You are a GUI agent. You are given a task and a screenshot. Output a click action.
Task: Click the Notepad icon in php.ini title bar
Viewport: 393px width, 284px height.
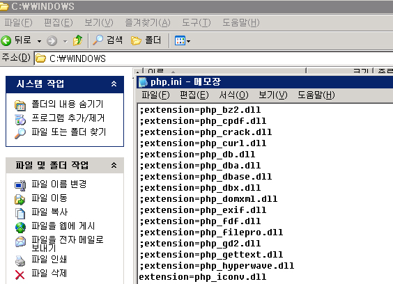(143, 82)
